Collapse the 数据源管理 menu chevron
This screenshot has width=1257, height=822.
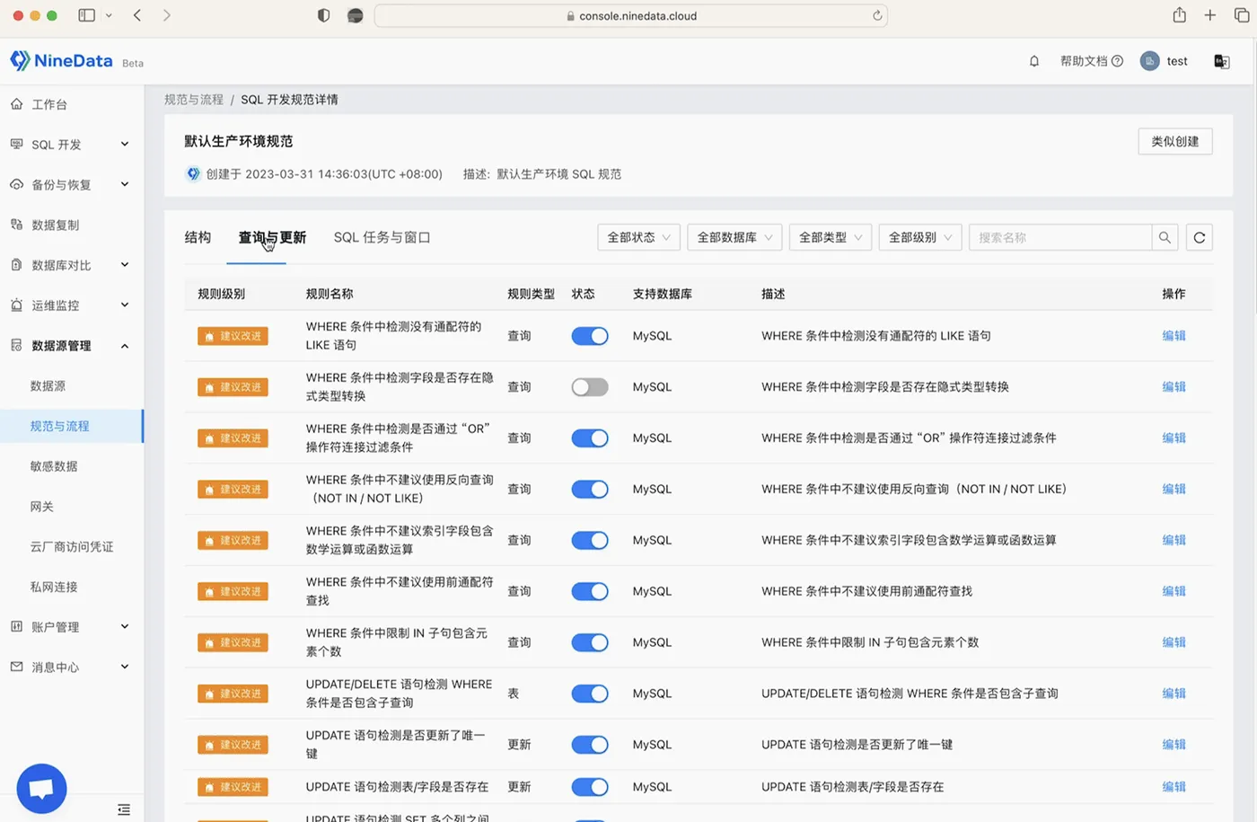pos(125,346)
